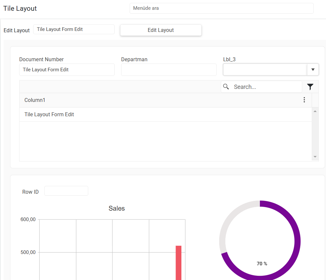The height and width of the screenshot is (280, 326).
Task: Open Column1 three-dot options menu
Action: point(304,100)
